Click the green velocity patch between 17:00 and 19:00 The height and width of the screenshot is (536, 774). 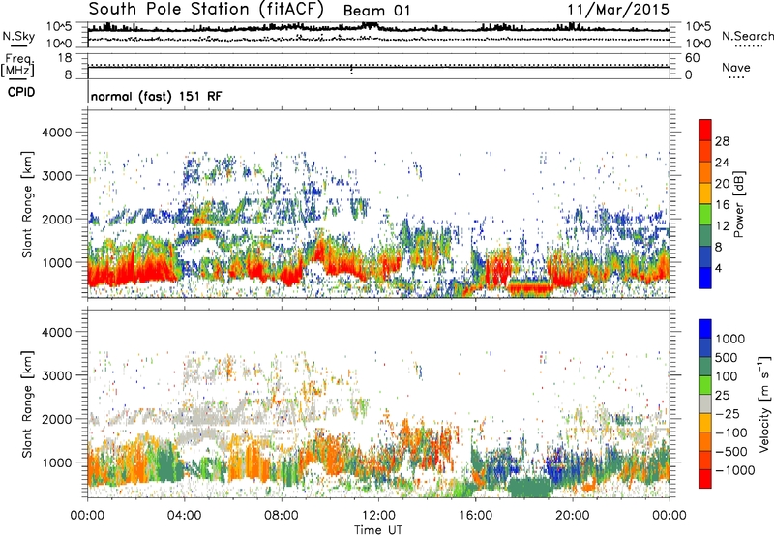pos(529,487)
